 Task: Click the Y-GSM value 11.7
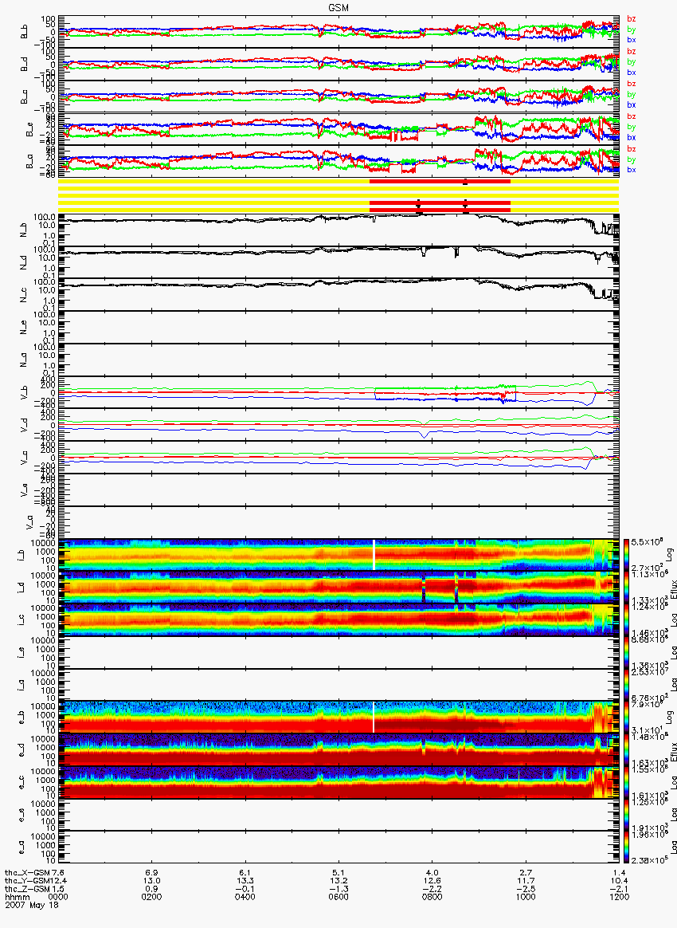click(x=526, y=881)
